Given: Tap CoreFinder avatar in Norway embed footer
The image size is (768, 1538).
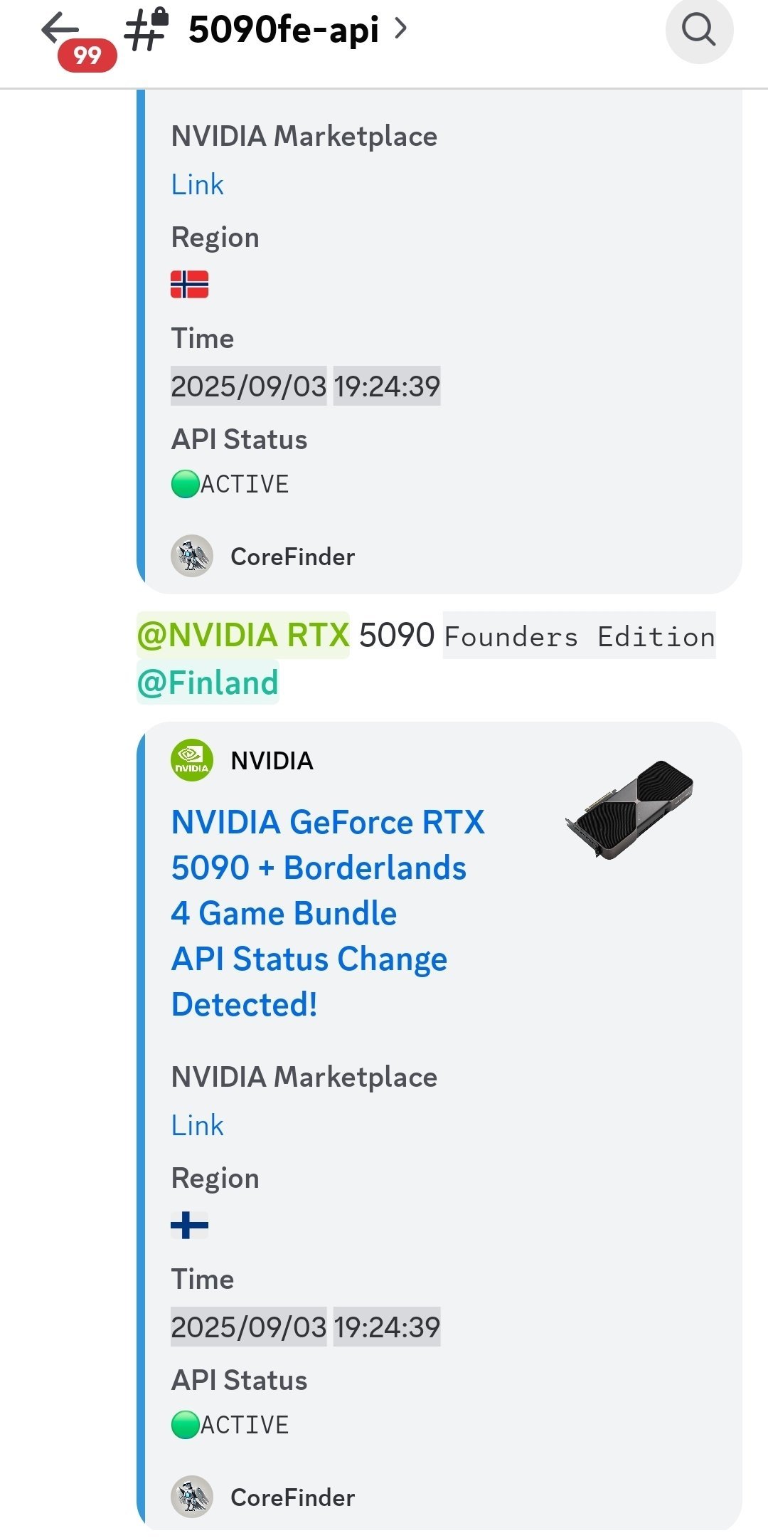Looking at the screenshot, I should click(x=192, y=556).
